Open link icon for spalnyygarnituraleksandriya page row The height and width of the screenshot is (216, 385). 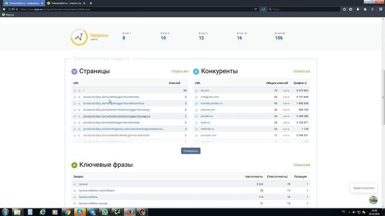tap(75, 103)
